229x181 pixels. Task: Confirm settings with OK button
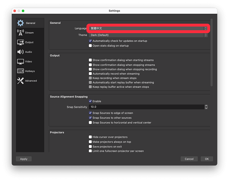pyautogui.click(x=207, y=159)
